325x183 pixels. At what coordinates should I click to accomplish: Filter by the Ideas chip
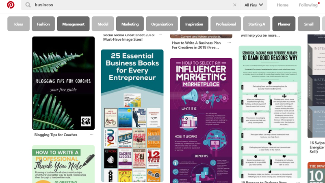pyautogui.click(x=18, y=24)
